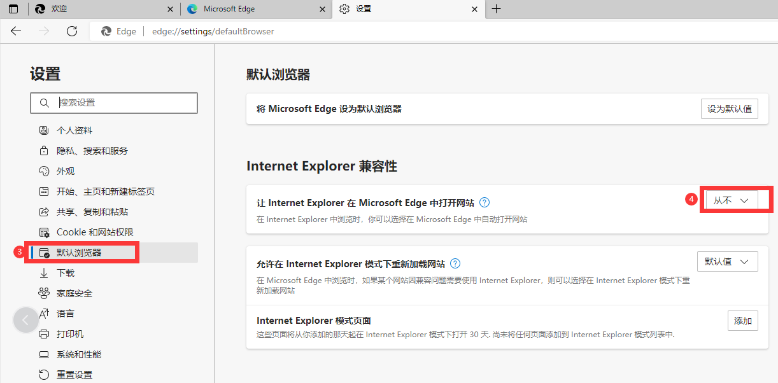778x383 pixels.
Task: Click the 添加 button for IE mode pages
Action: 742,321
